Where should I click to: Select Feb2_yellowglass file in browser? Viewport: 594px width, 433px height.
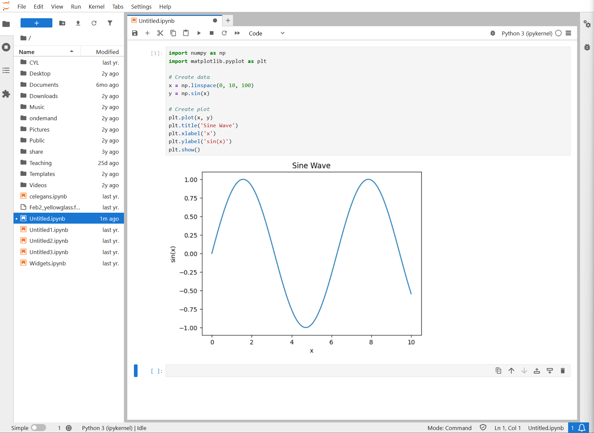coord(69,207)
